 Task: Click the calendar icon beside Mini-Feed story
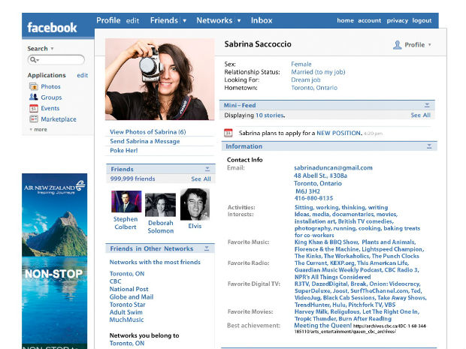point(228,133)
